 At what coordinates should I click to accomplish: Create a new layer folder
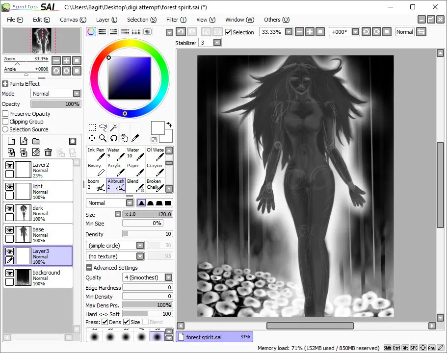click(x=36, y=141)
